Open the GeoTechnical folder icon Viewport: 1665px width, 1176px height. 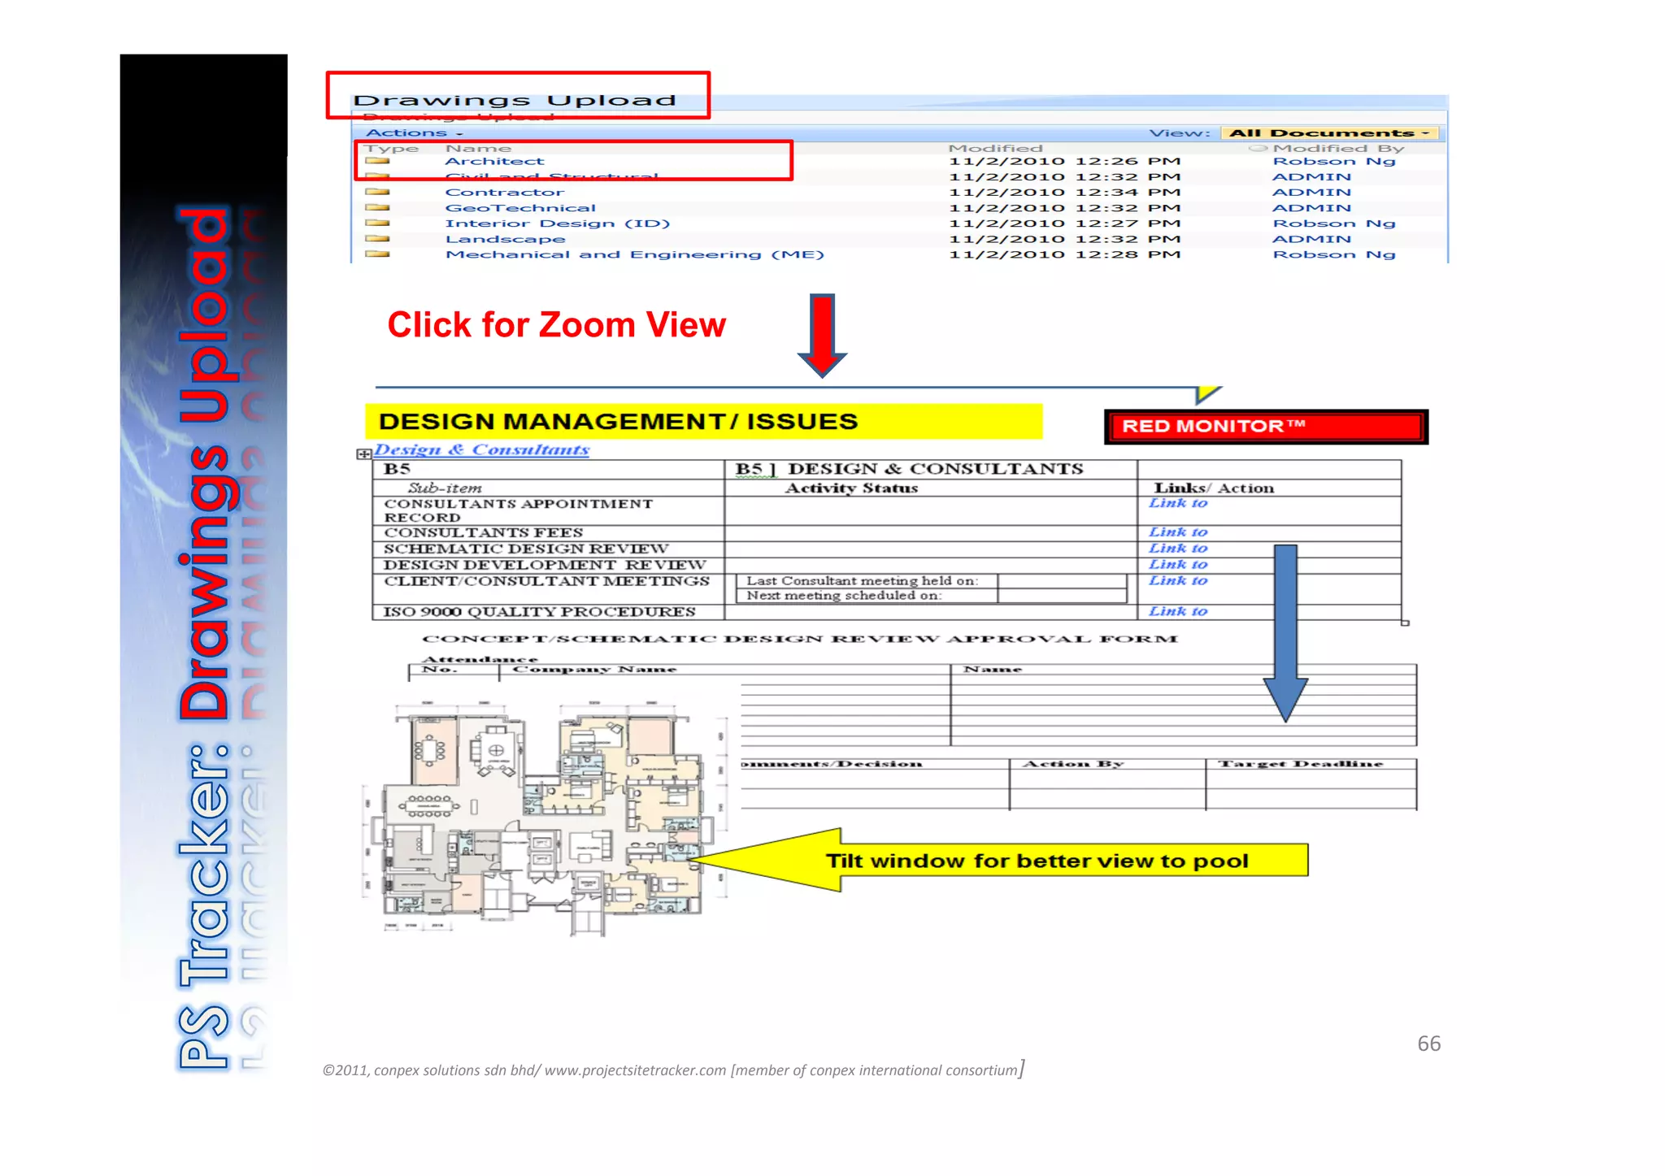point(377,208)
